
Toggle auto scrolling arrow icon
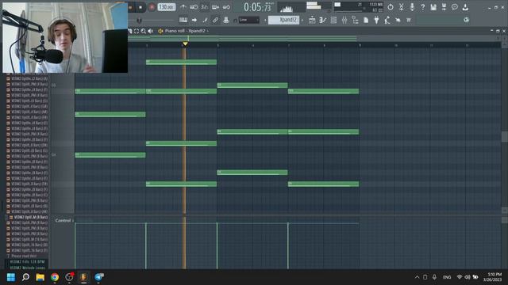[x=194, y=20]
